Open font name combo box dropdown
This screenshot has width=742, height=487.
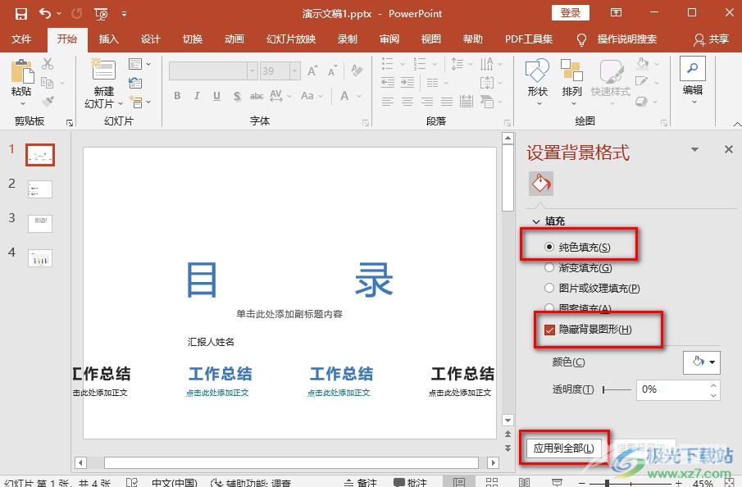click(x=252, y=71)
